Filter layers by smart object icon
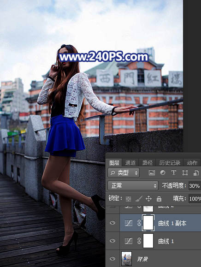The width and height of the screenshot is (201, 267). (196, 173)
